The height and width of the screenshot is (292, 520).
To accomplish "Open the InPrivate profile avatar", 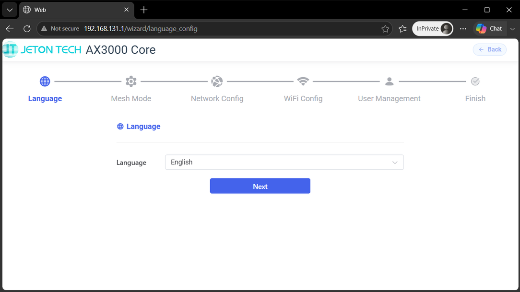I will [447, 29].
